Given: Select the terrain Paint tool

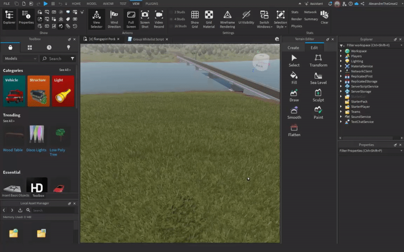Looking at the screenshot, I should click(318, 113).
